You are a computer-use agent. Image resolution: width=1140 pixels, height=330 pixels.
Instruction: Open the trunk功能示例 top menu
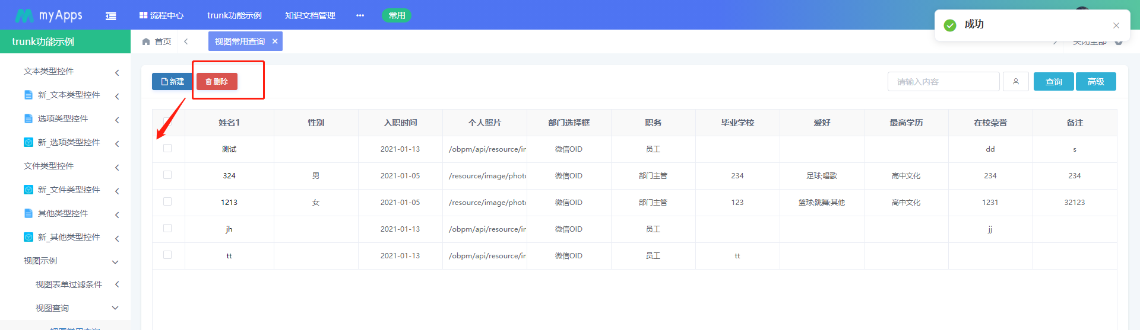click(x=235, y=15)
